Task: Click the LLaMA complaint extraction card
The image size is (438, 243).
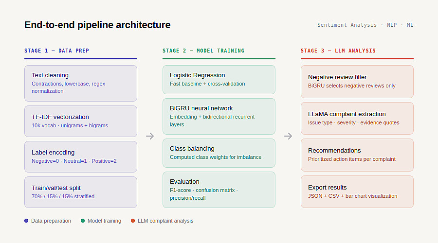Action: tap(357, 118)
